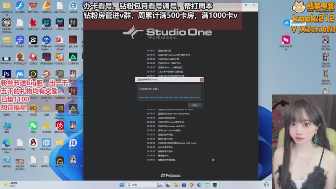Select the red K app desktop icon

(x=33, y=23)
